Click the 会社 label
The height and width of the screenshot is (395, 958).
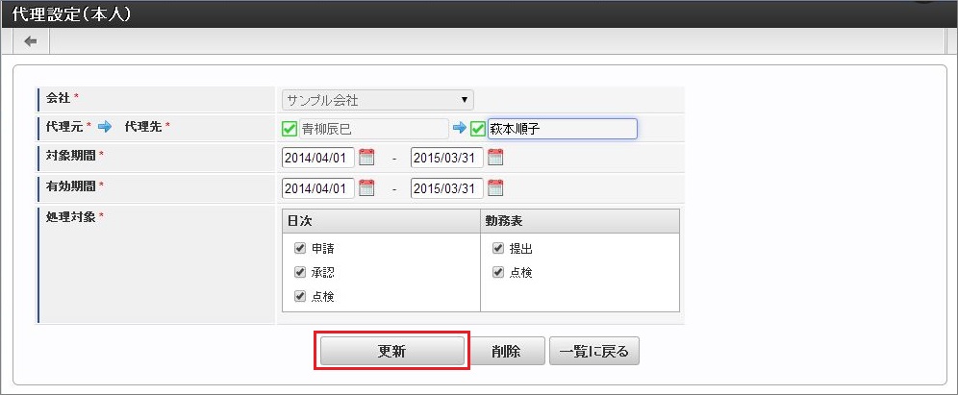(59, 97)
